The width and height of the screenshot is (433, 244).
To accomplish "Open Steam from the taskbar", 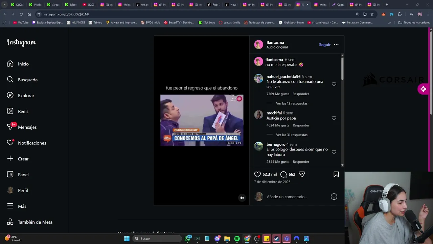I will [277, 239].
